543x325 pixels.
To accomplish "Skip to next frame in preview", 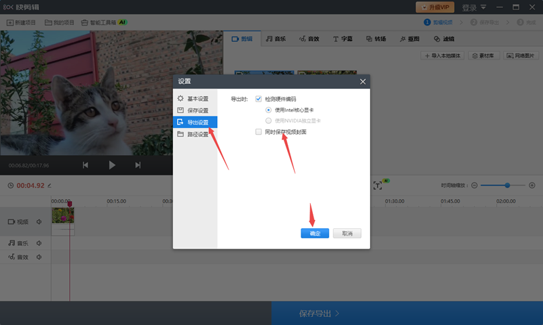I will (138, 165).
